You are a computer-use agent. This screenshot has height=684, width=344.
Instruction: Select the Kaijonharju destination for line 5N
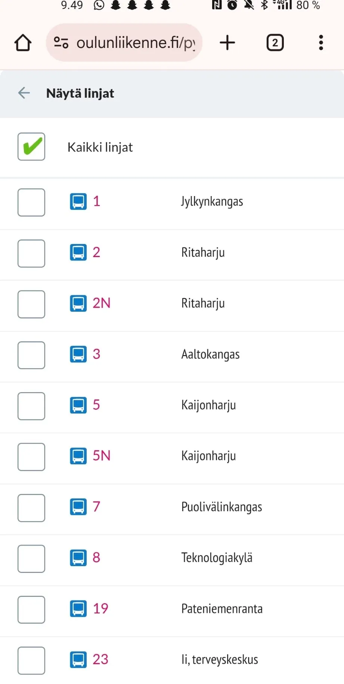click(208, 456)
